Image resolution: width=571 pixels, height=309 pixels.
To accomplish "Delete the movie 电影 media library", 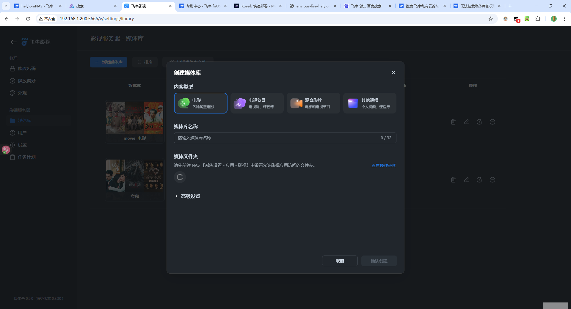I will click(x=453, y=122).
